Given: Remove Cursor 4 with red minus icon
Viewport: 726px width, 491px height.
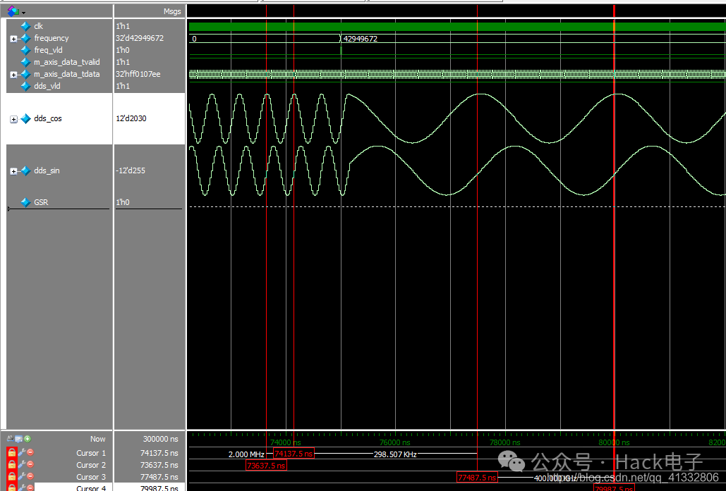Looking at the screenshot, I should [30, 487].
